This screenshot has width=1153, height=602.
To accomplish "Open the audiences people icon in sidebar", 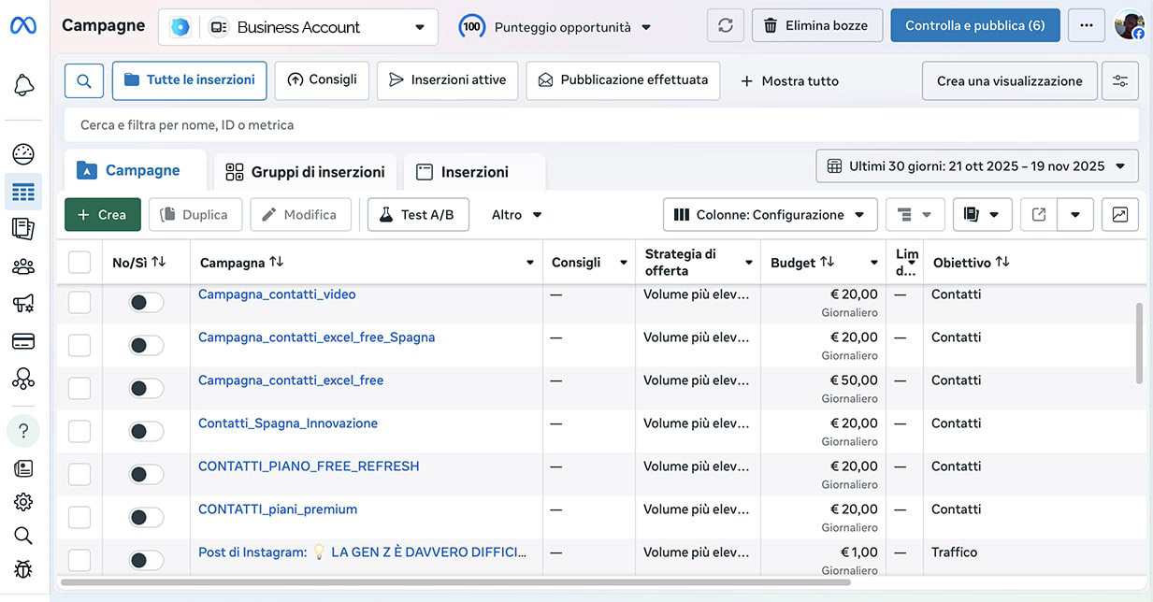I will (x=23, y=267).
